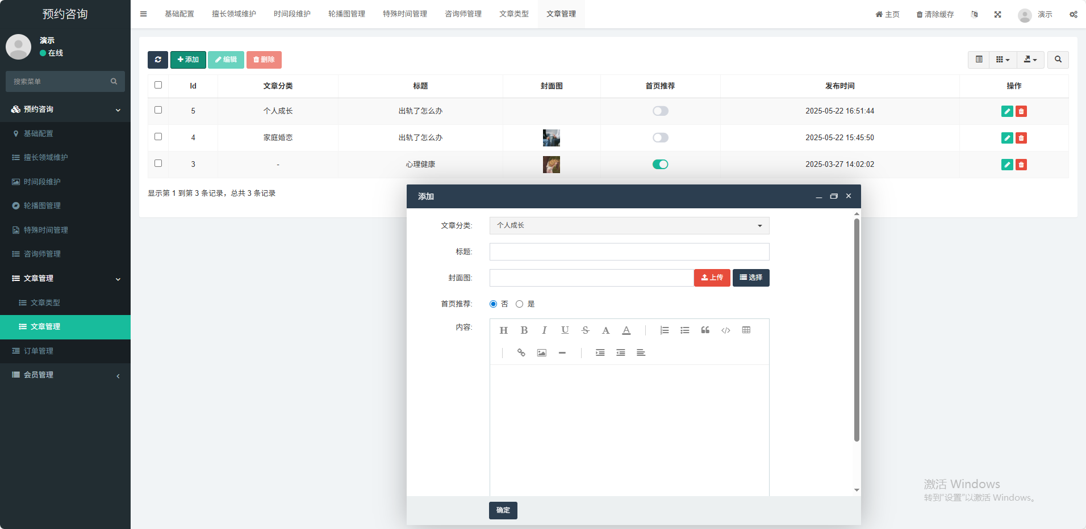
Task: Insert a table with the table icon
Action: click(x=746, y=330)
